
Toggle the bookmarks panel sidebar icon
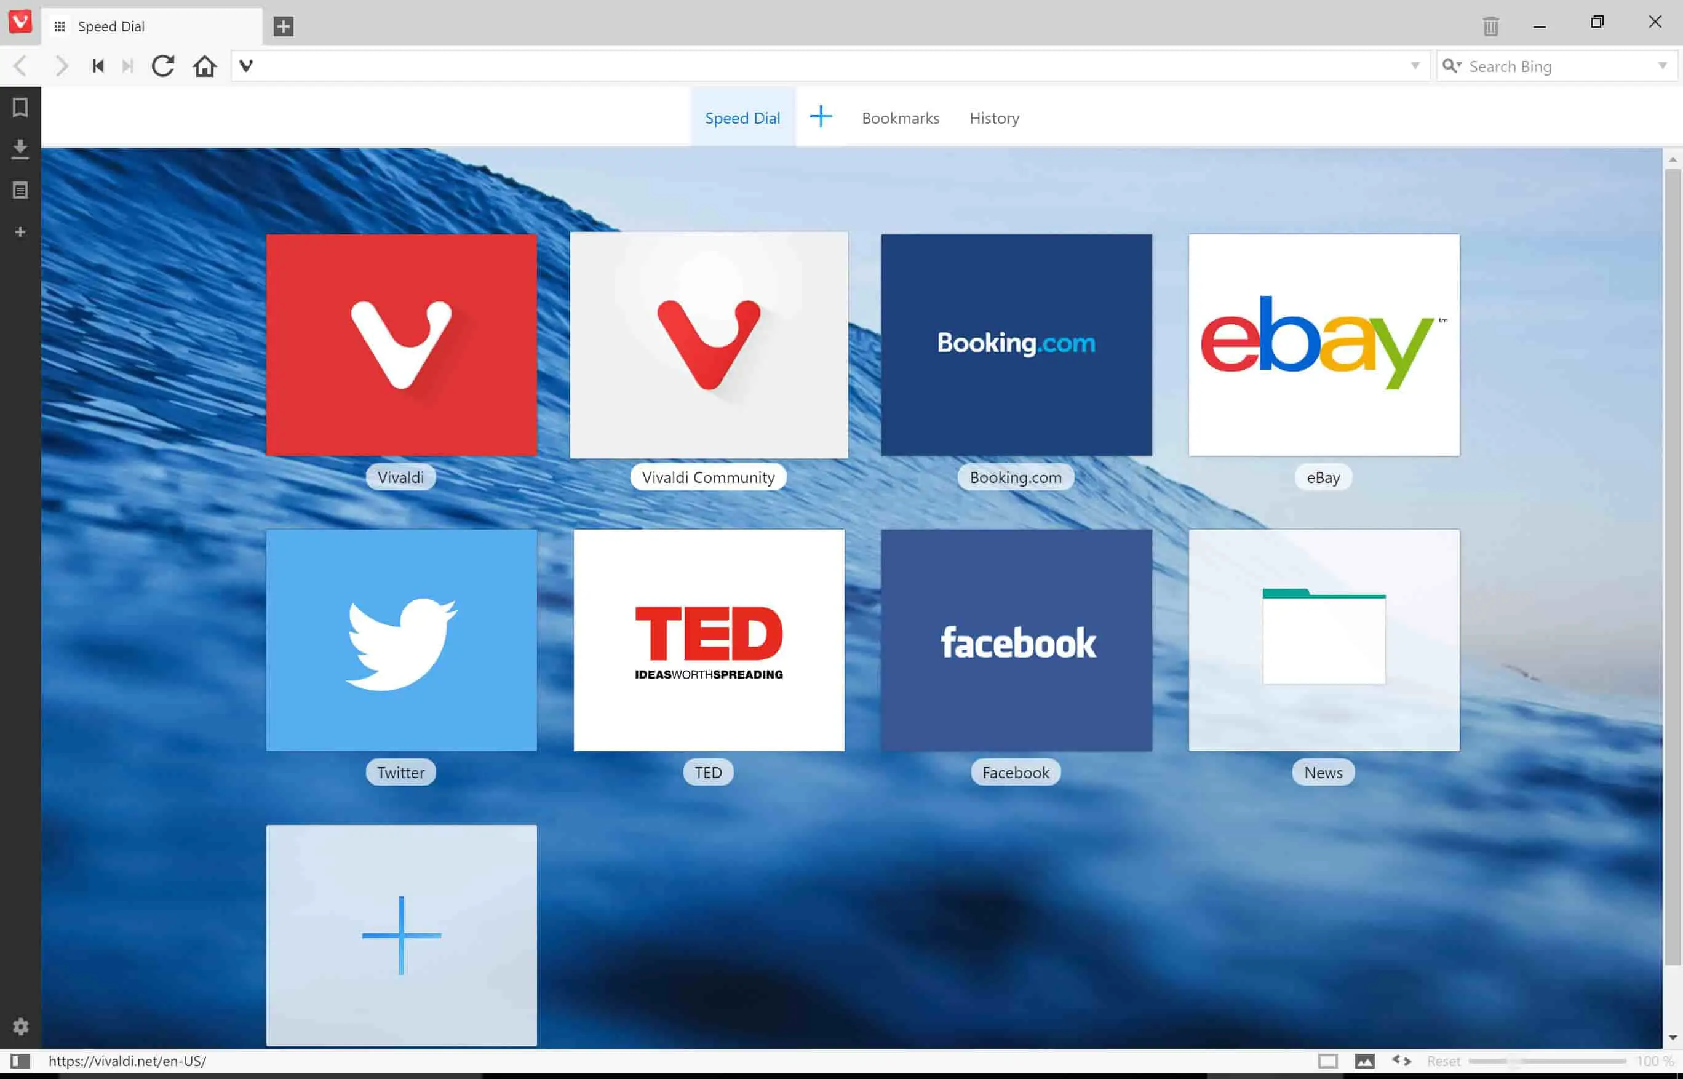[x=21, y=109]
